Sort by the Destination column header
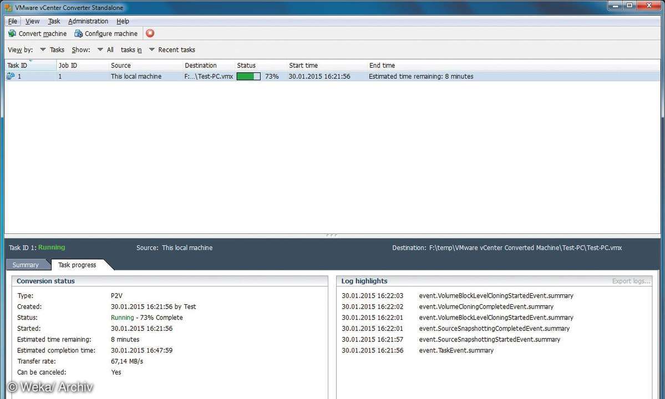 pyautogui.click(x=208, y=65)
